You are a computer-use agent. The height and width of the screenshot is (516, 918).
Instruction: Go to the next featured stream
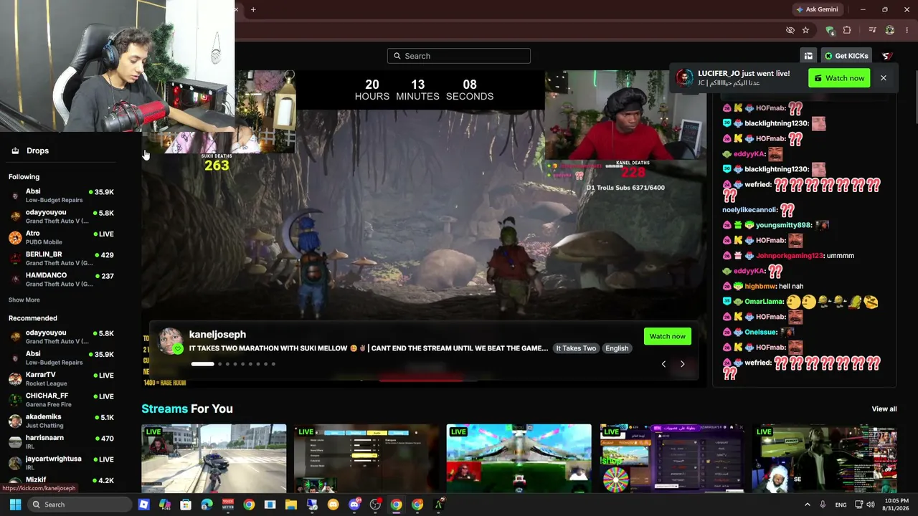coord(682,364)
